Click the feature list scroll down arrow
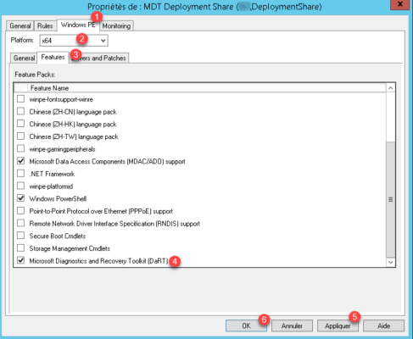The width and height of the screenshot is (413, 339). (x=390, y=262)
